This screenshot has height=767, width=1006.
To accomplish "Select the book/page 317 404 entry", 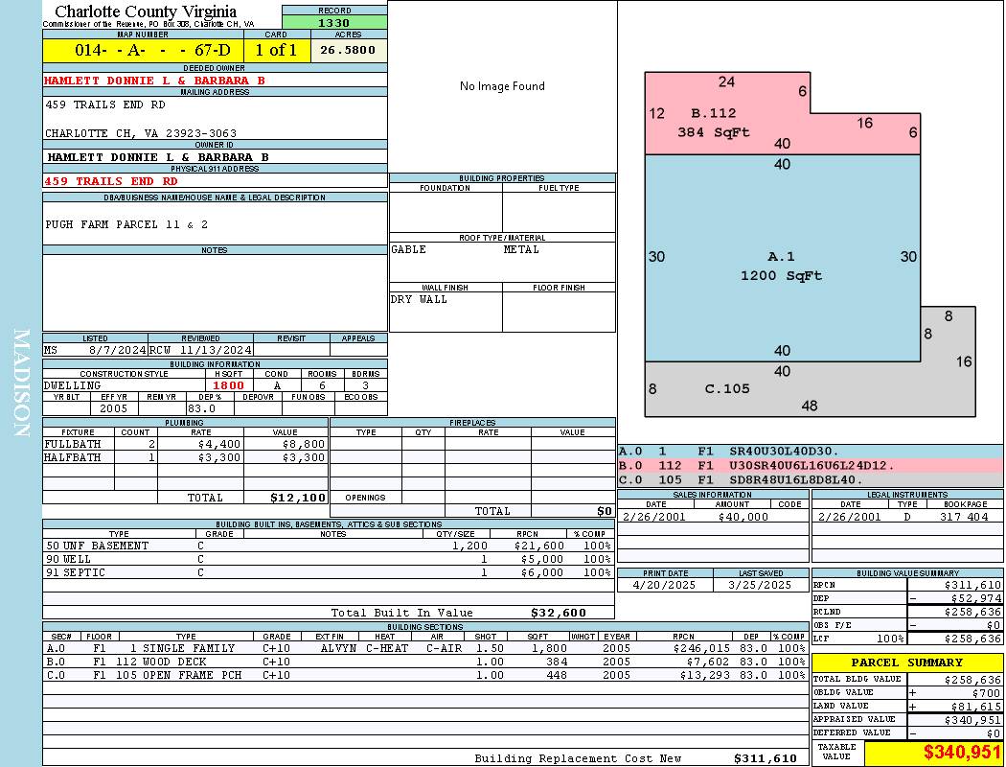I will tap(965, 517).
